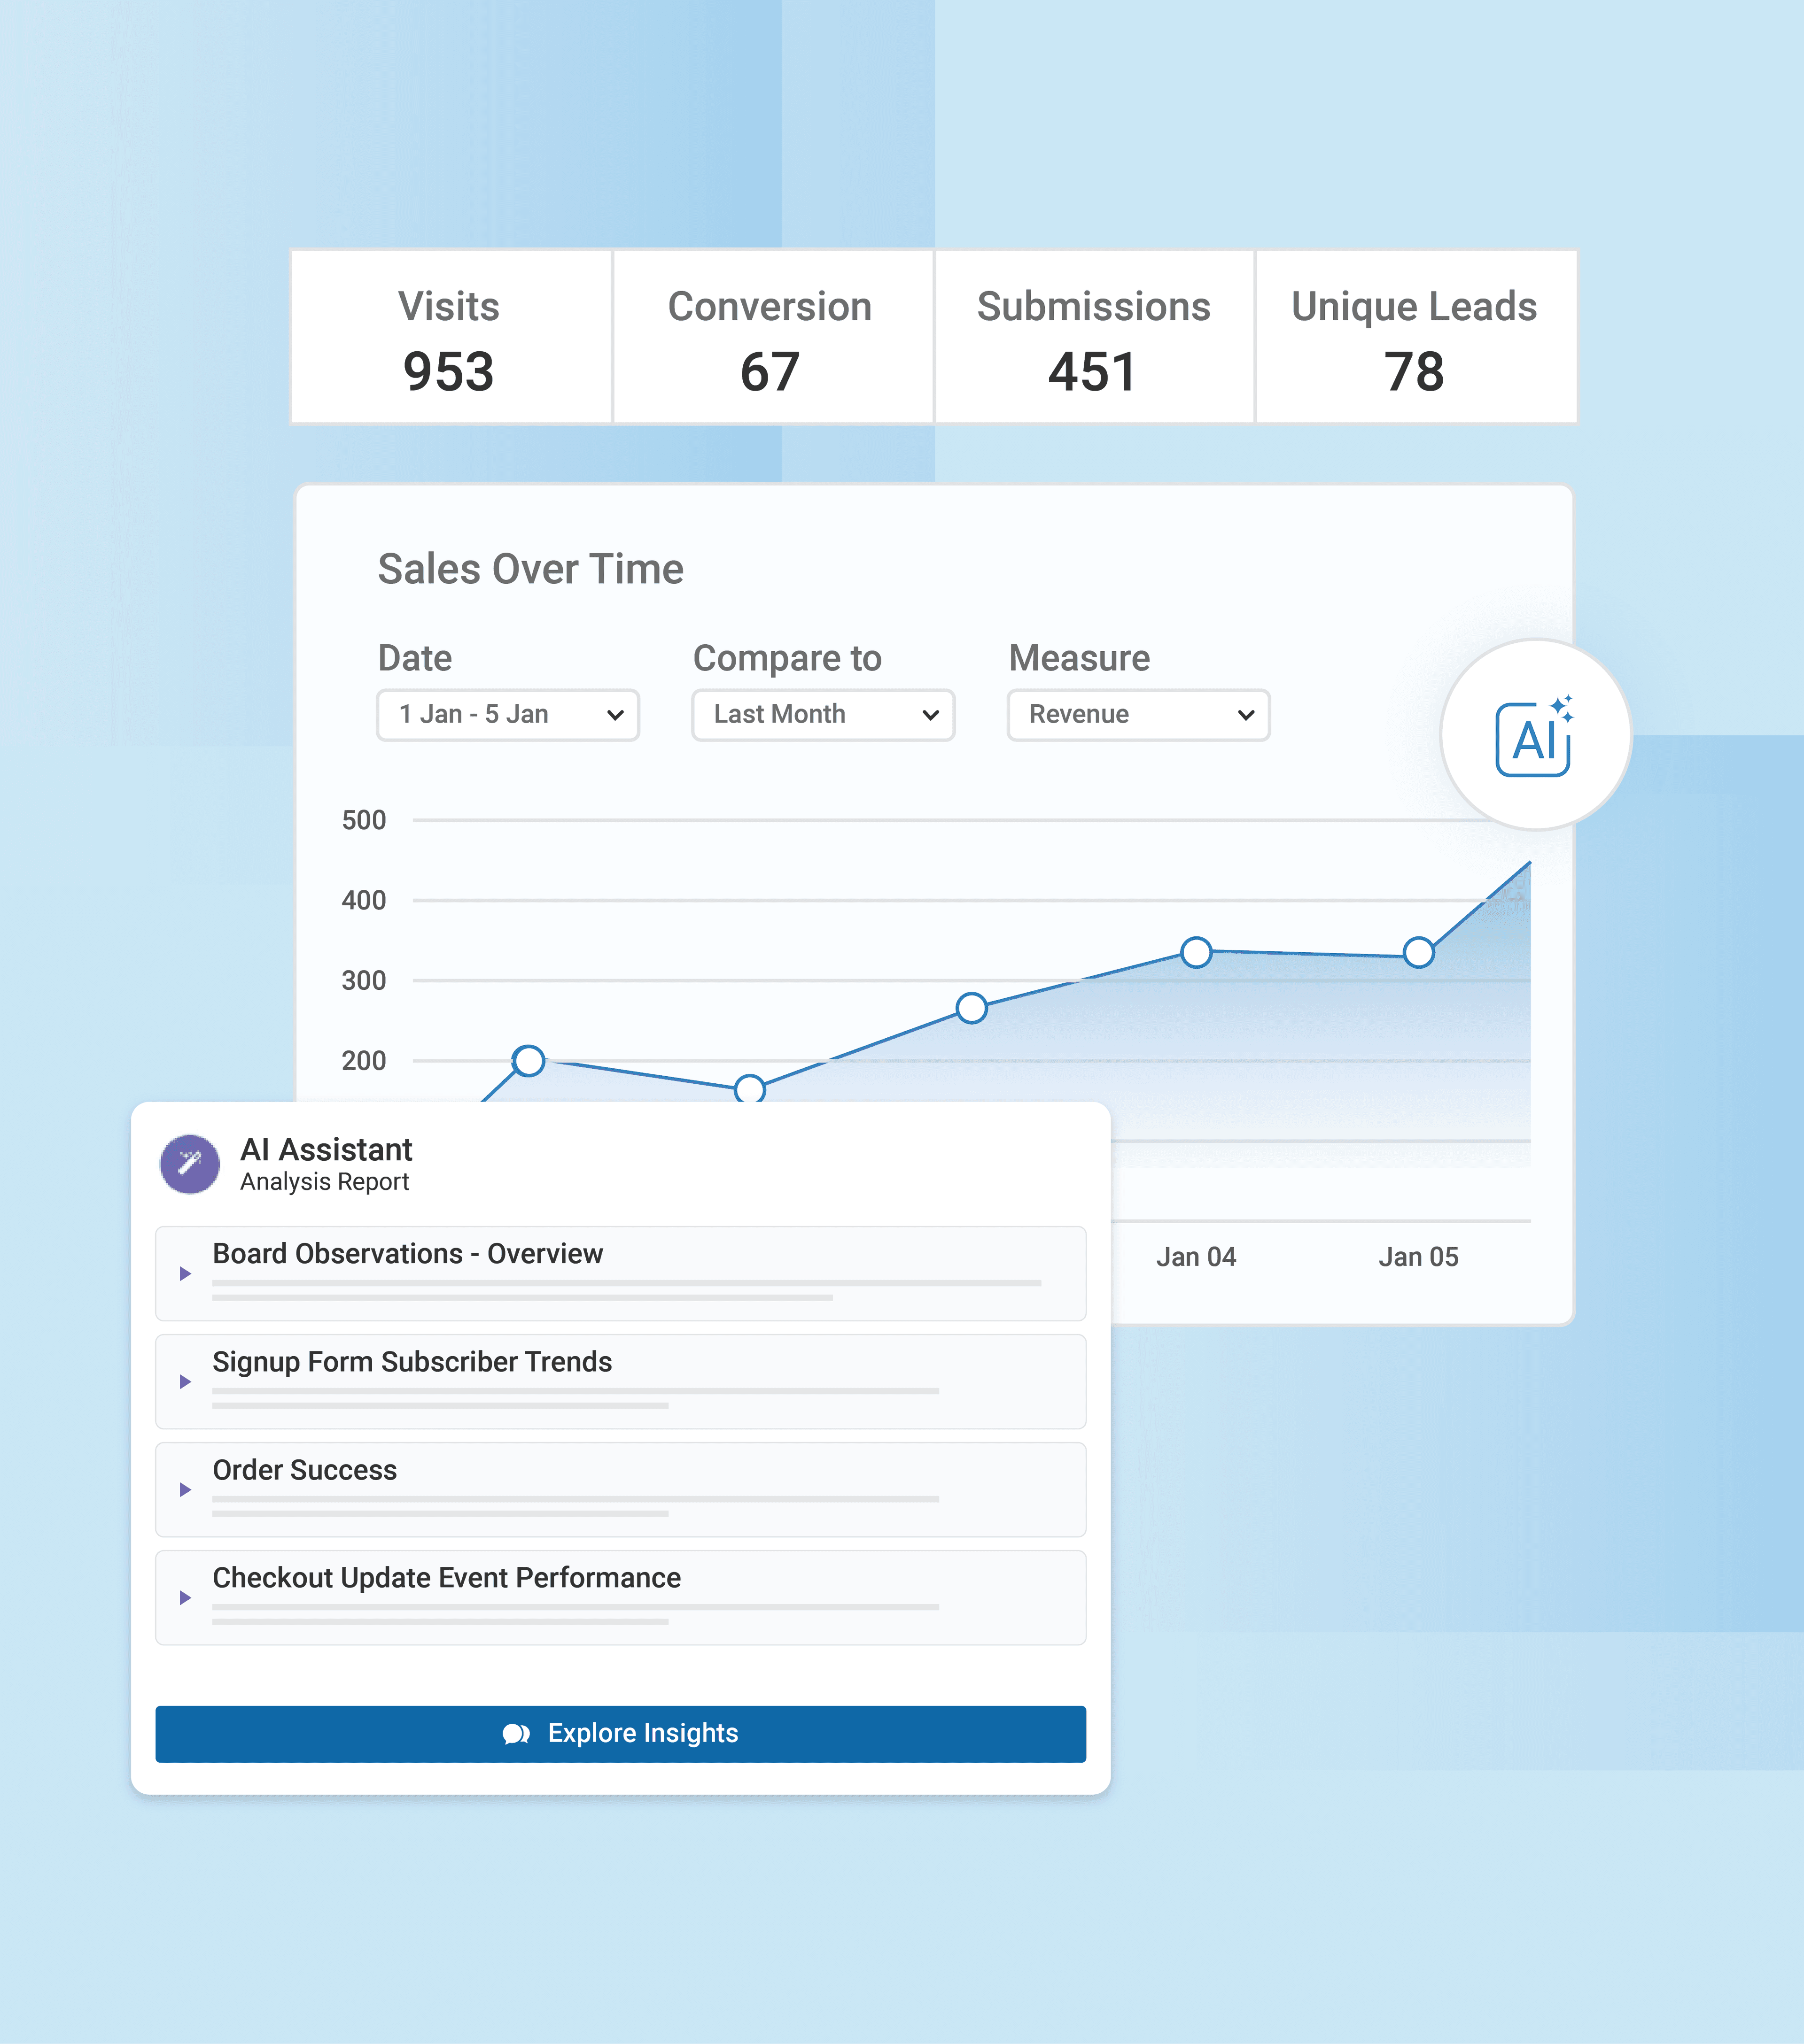Open the Date dropdown showing 1 Jan - 5 Jan
Viewport: 1804px width, 2044px height.
[x=507, y=714]
